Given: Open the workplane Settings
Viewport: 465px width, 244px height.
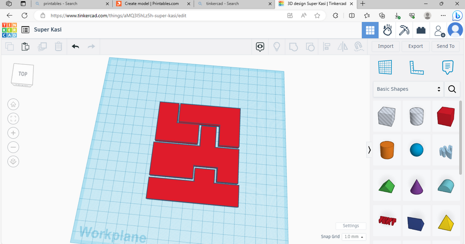Looking at the screenshot, I should click(351, 226).
